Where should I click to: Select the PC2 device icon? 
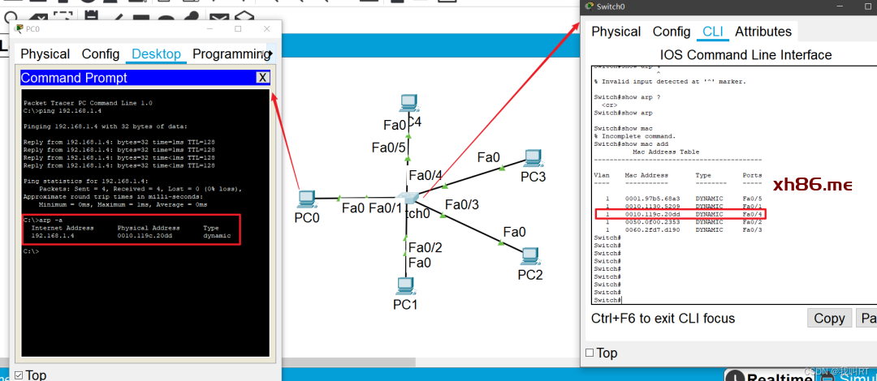(530, 255)
